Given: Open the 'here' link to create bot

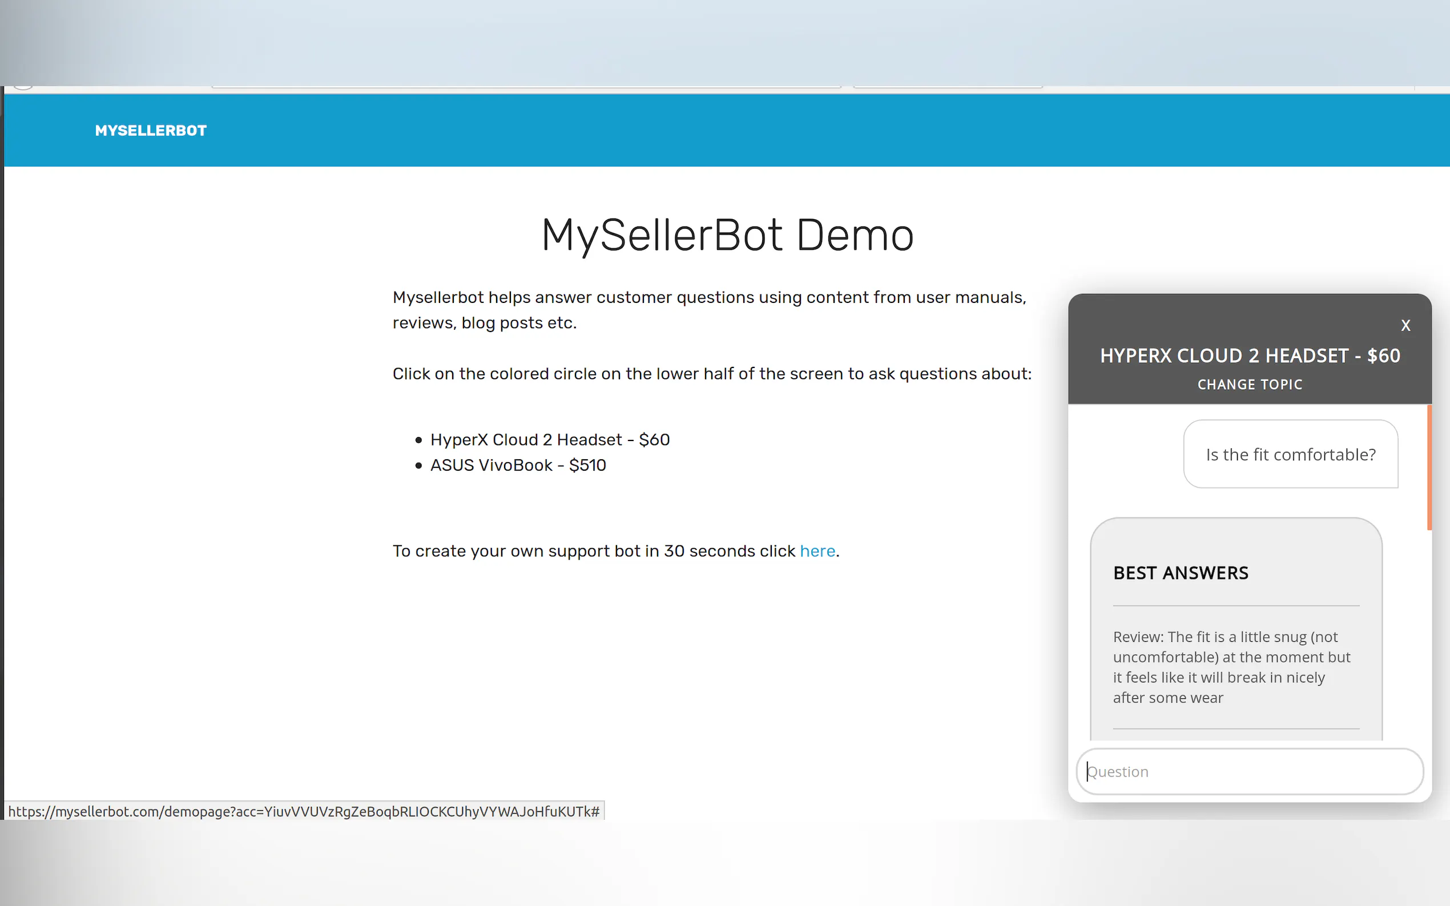Looking at the screenshot, I should click(817, 551).
